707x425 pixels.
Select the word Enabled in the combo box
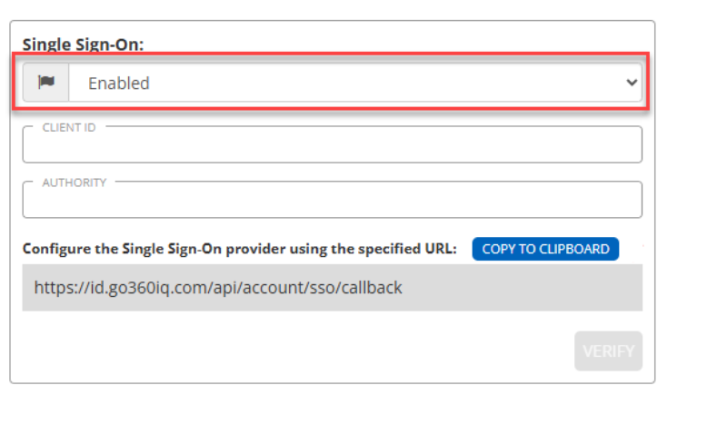(118, 84)
